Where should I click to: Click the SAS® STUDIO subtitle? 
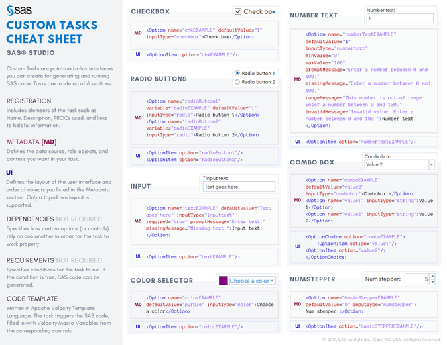(x=31, y=53)
